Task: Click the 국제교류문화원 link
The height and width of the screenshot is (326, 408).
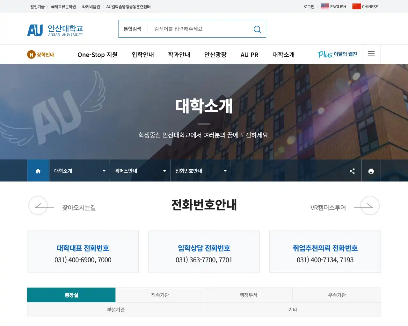Action: [63, 6]
